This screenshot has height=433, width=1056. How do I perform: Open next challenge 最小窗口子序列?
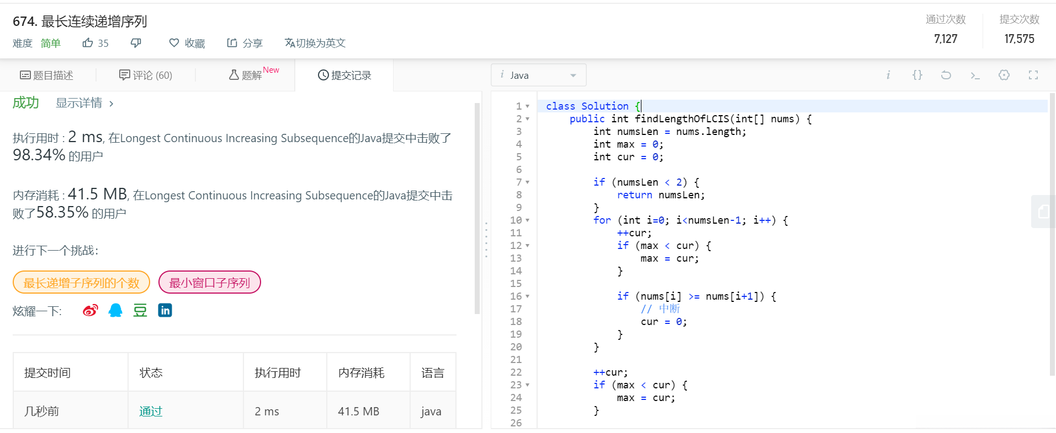coord(209,283)
